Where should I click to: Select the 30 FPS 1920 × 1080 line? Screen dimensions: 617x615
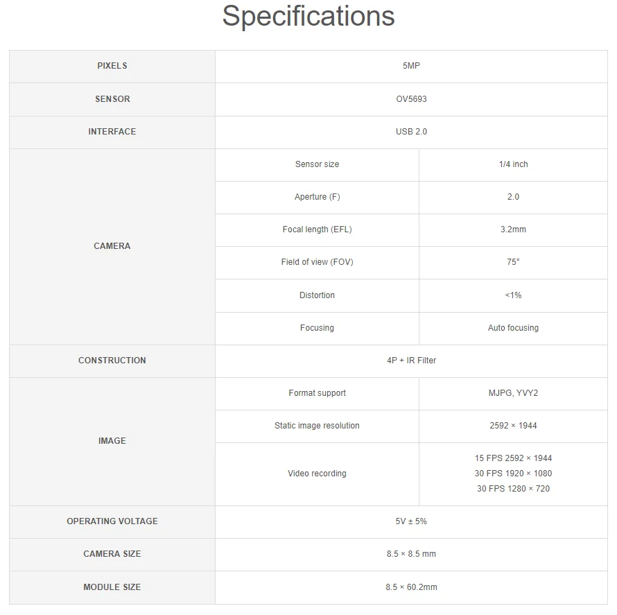[x=513, y=474]
